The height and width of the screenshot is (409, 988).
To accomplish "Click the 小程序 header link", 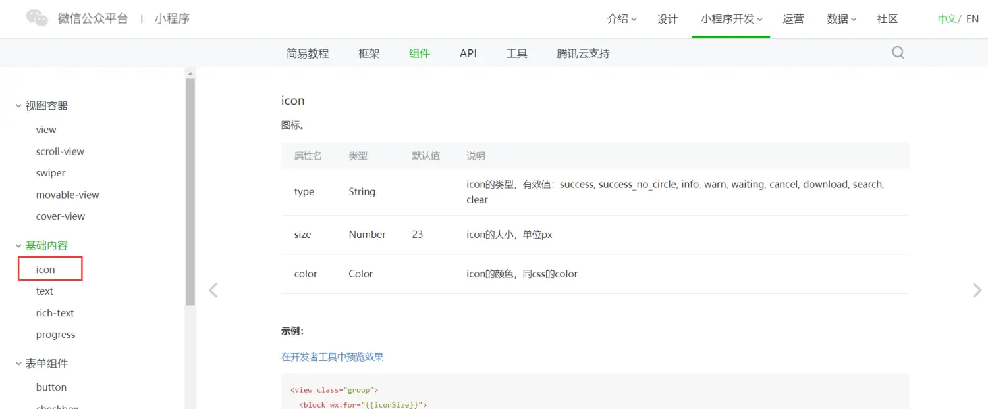I will (x=172, y=18).
